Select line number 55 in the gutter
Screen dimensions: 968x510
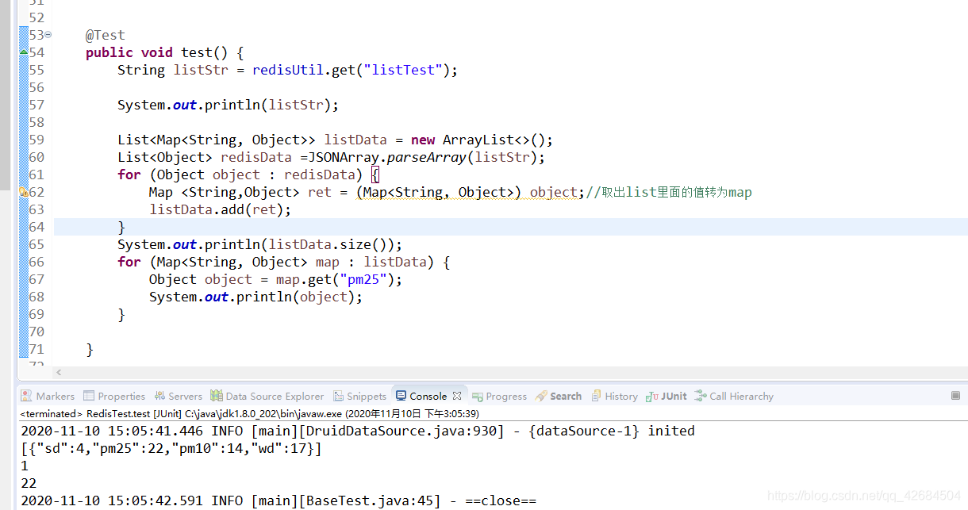[x=38, y=70]
